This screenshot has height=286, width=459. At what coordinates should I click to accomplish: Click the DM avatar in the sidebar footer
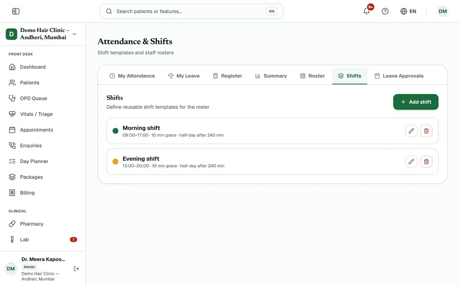tap(11, 269)
